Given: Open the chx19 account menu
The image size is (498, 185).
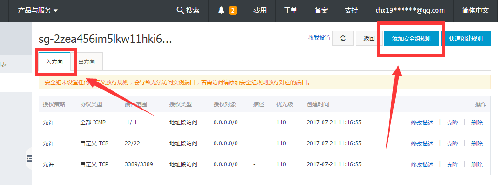Looking at the screenshot, I should point(410,11).
